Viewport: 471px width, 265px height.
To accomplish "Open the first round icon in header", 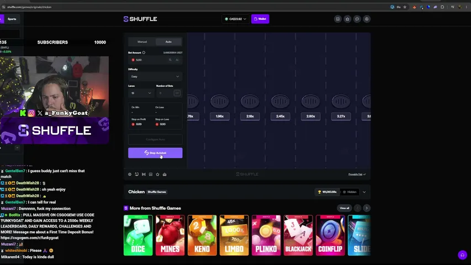I will coord(337,19).
